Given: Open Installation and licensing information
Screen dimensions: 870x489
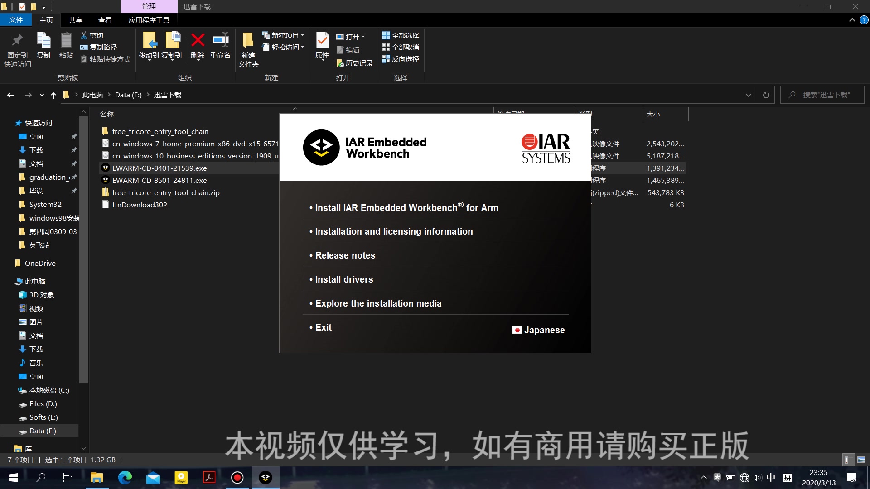Looking at the screenshot, I should pos(394,231).
